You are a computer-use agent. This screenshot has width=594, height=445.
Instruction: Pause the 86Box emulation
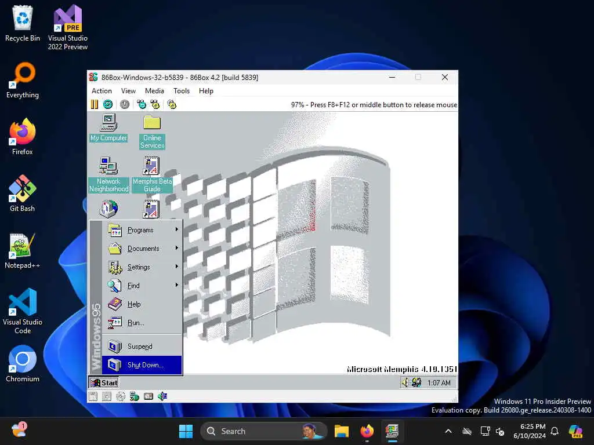click(95, 104)
